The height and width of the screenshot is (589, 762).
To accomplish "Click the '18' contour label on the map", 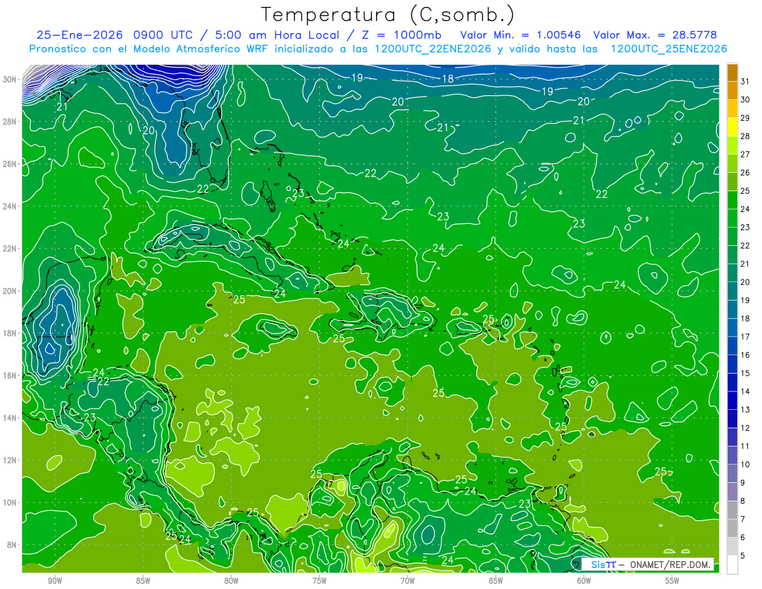I will (448, 79).
